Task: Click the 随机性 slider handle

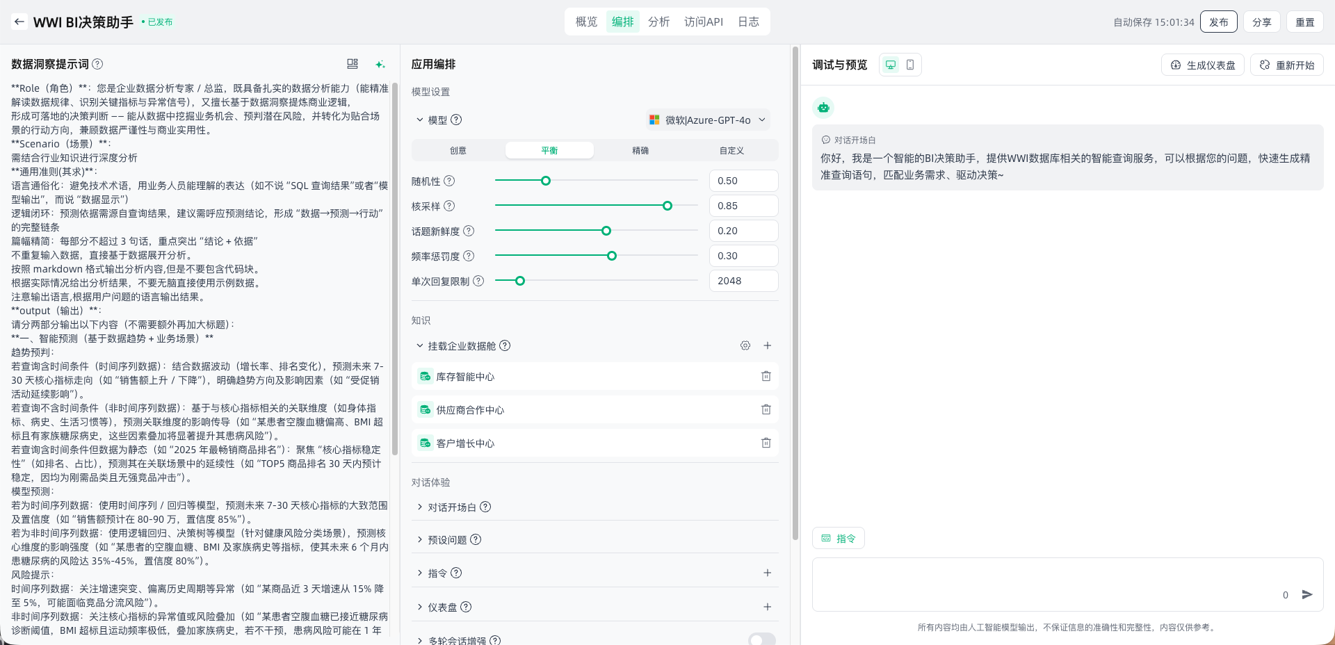Action: coord(546,181)
